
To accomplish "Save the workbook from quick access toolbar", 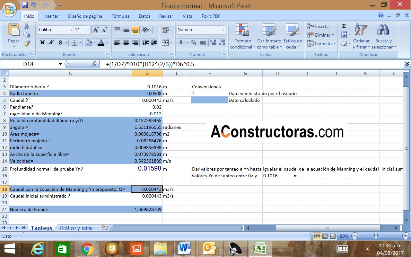I will 25,5.
